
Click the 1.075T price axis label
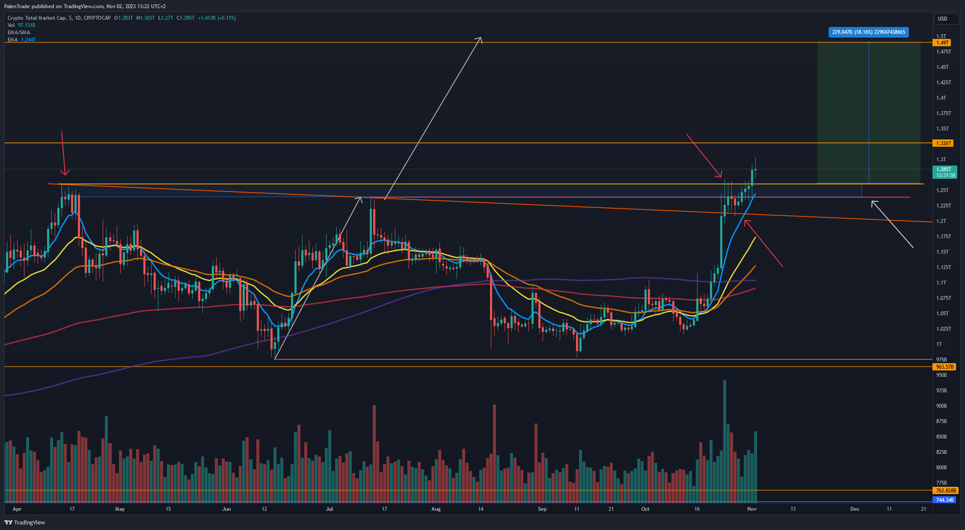[944, 298]
